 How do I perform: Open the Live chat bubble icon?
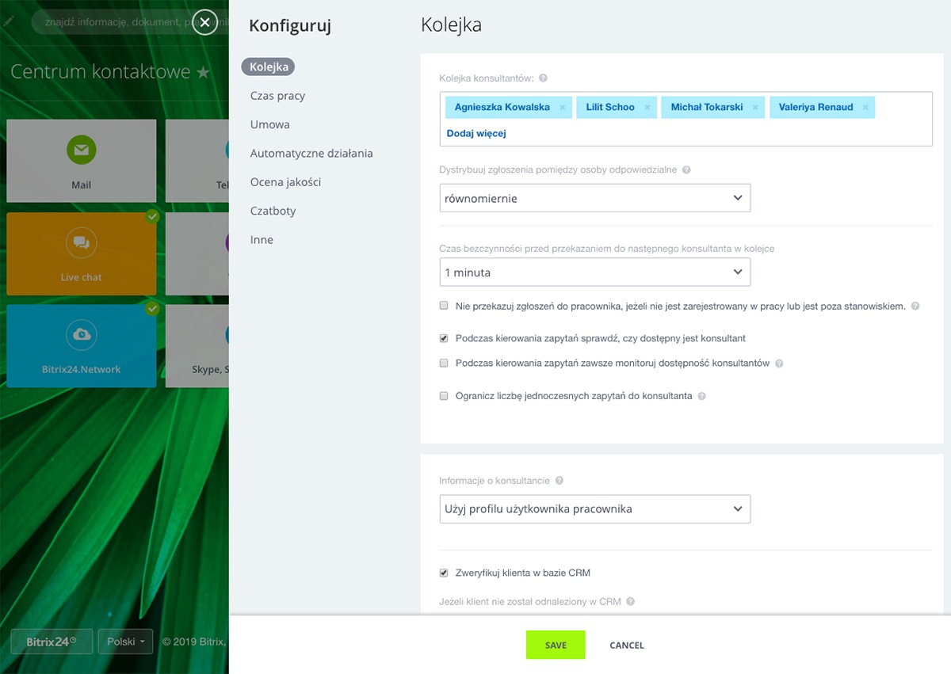point(81,242)
